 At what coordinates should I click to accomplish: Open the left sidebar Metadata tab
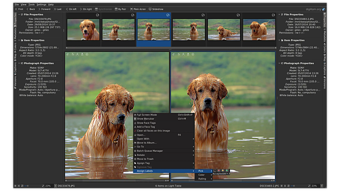15,33
